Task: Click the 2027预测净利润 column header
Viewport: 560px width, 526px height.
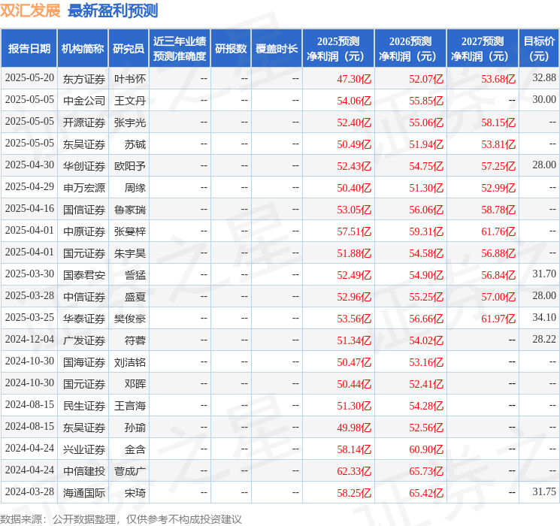Action: coord(483,49)
